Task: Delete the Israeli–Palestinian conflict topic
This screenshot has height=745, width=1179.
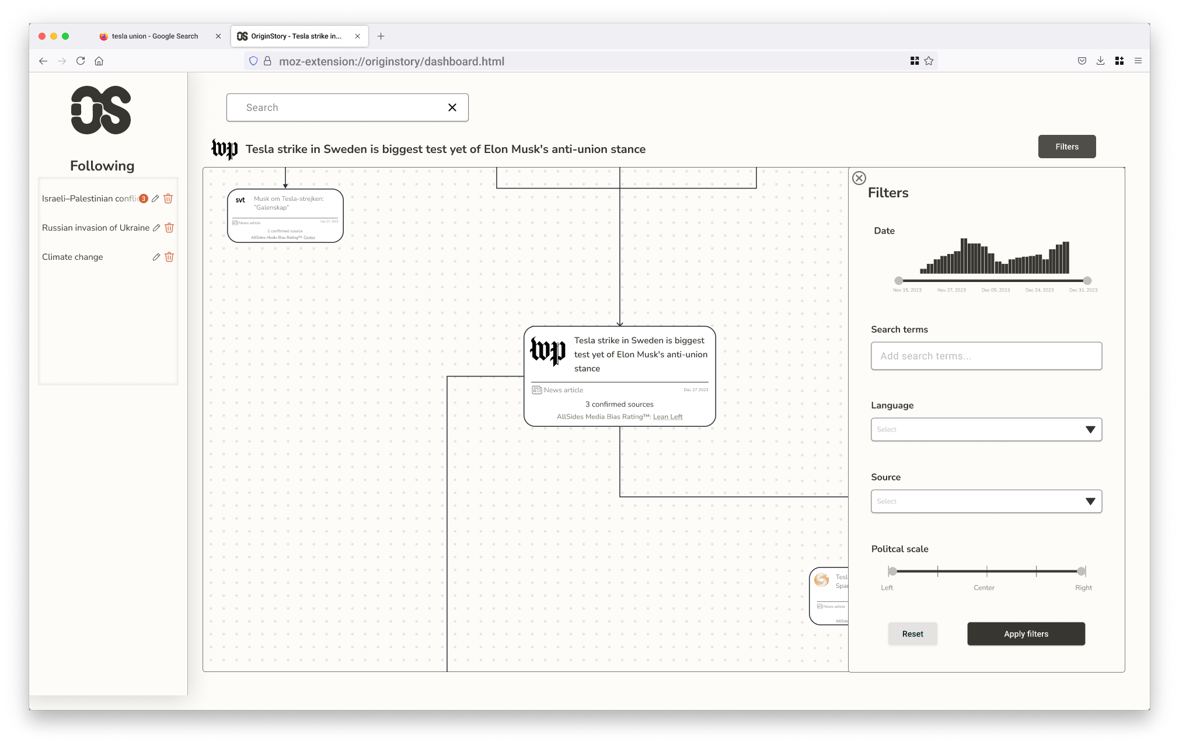Action: point(168,199)
